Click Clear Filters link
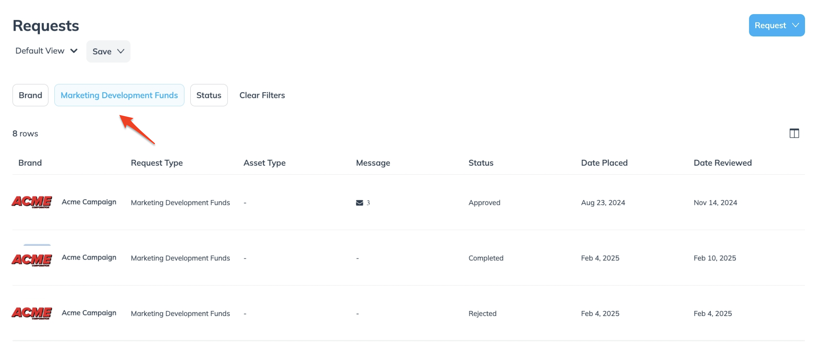Viewport: 819px width, 350px height. (x=262, y=95)
